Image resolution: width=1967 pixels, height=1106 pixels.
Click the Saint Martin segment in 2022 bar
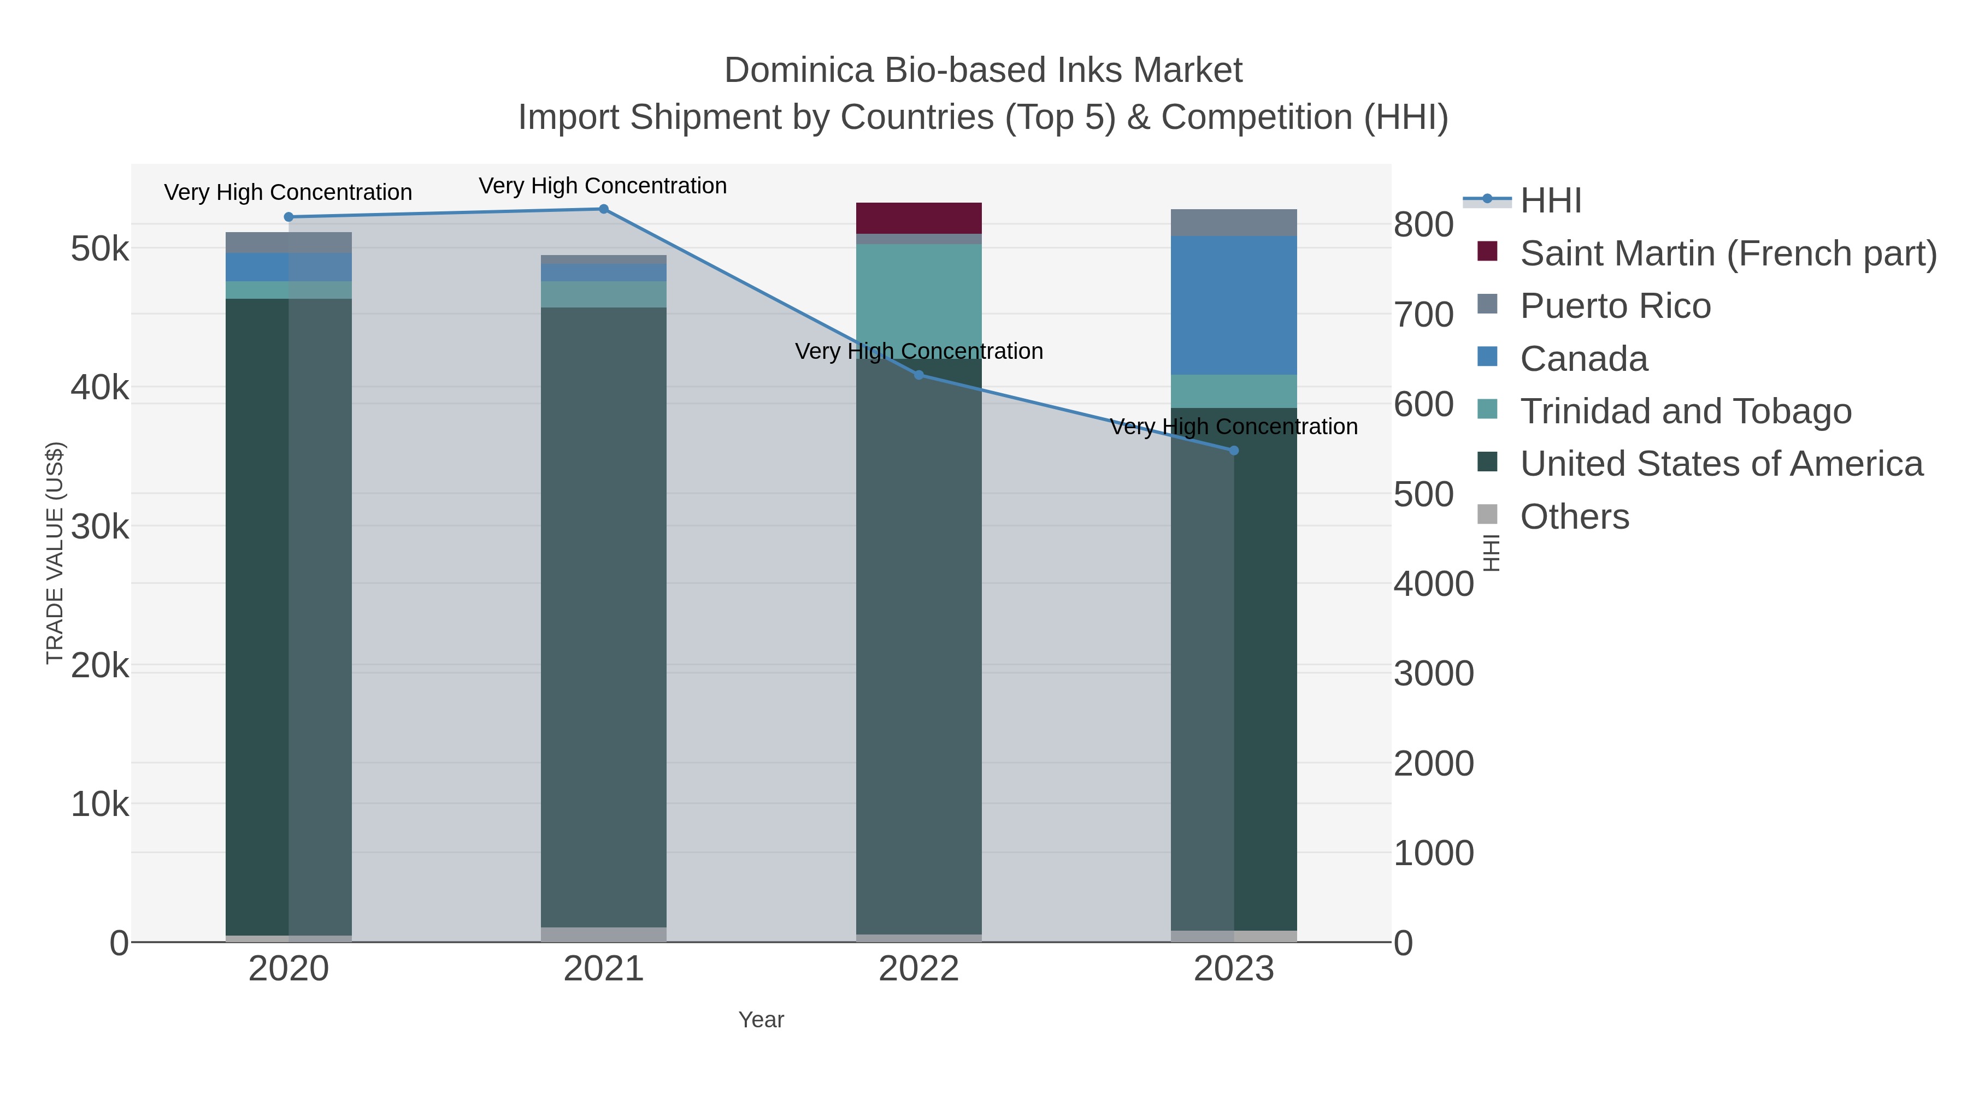click(x=918, y=218)
